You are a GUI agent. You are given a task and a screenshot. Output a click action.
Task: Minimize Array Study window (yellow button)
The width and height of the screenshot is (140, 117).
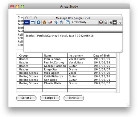pyautogui.click(x=17, y=6)
